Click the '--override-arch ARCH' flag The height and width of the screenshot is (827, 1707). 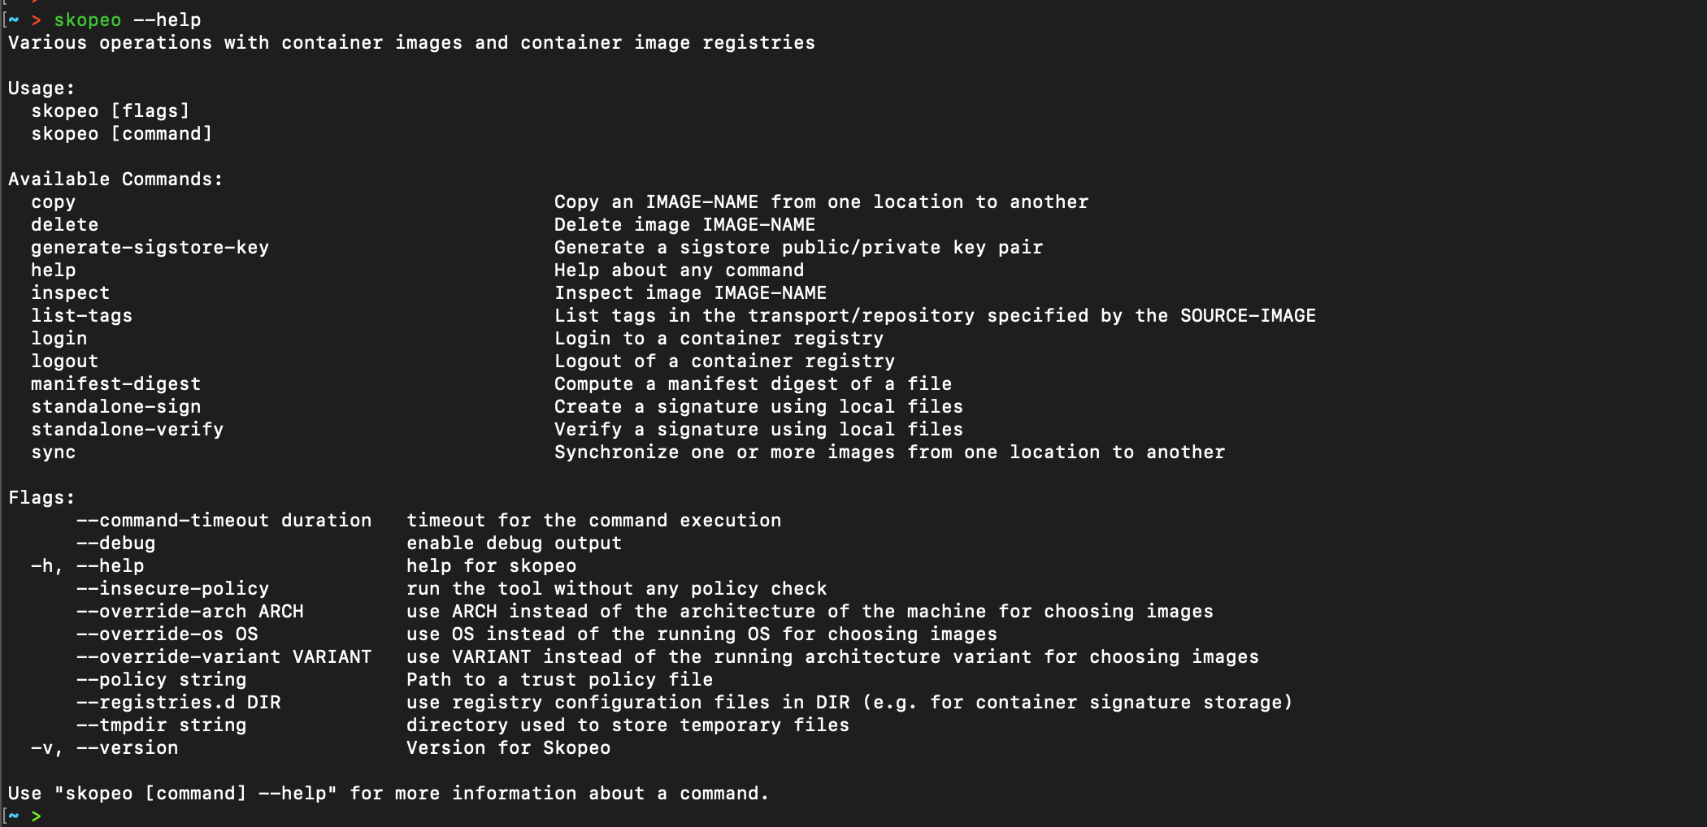pos(189,612)
